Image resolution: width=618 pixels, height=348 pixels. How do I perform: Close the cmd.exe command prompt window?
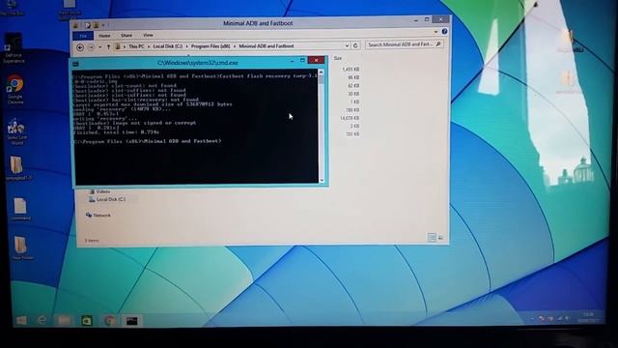coord(316,60)
